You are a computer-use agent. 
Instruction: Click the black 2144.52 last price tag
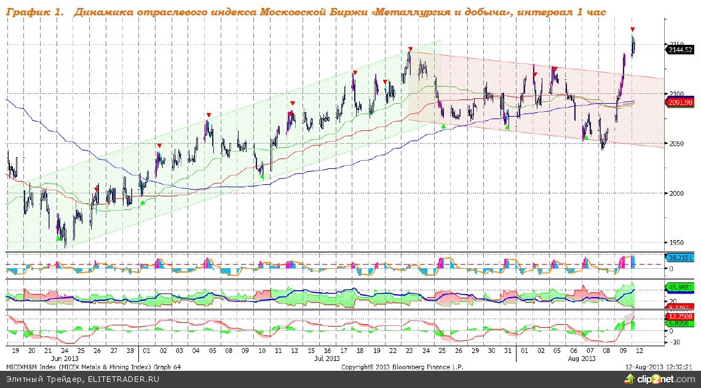pyautogui.click(x=681, y=50)
